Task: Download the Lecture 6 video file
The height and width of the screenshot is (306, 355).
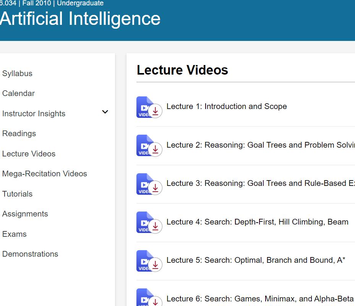Action: pyautogui.click(x=155, y=302)
